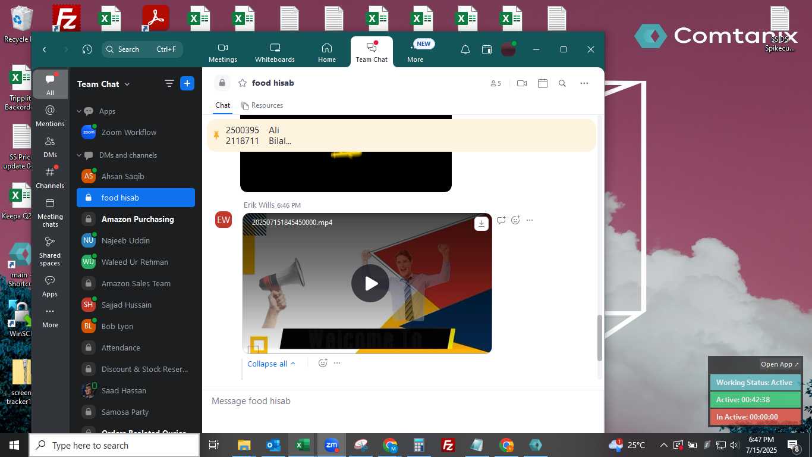
Task: Open the Team Chat dropdown chevron
Action: pyautogui.click(x=127, y=84)
